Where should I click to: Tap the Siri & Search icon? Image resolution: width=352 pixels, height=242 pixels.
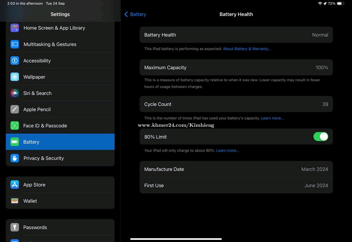click(x=15, y=93)
